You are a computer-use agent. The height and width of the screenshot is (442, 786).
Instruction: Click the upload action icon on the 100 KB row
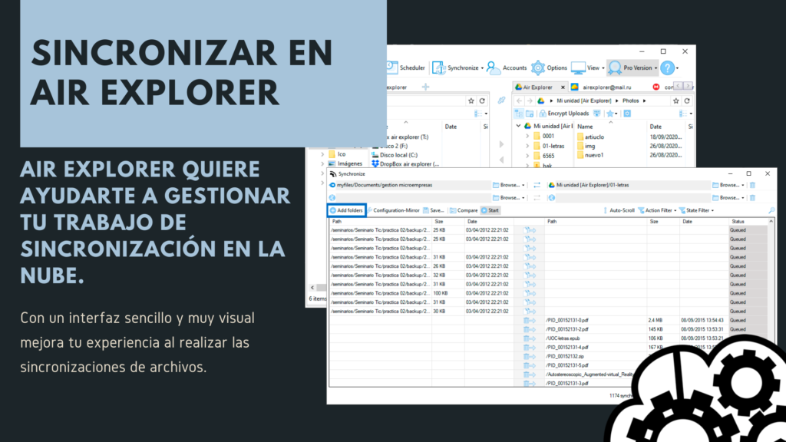click(x=530, y=293)
